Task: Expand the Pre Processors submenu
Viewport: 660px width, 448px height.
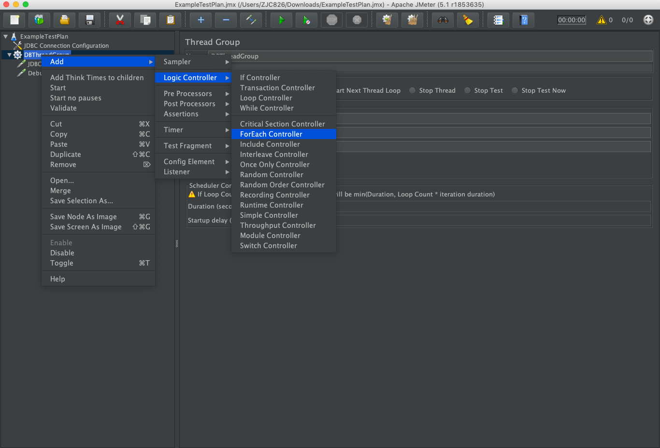Action: 193,94
